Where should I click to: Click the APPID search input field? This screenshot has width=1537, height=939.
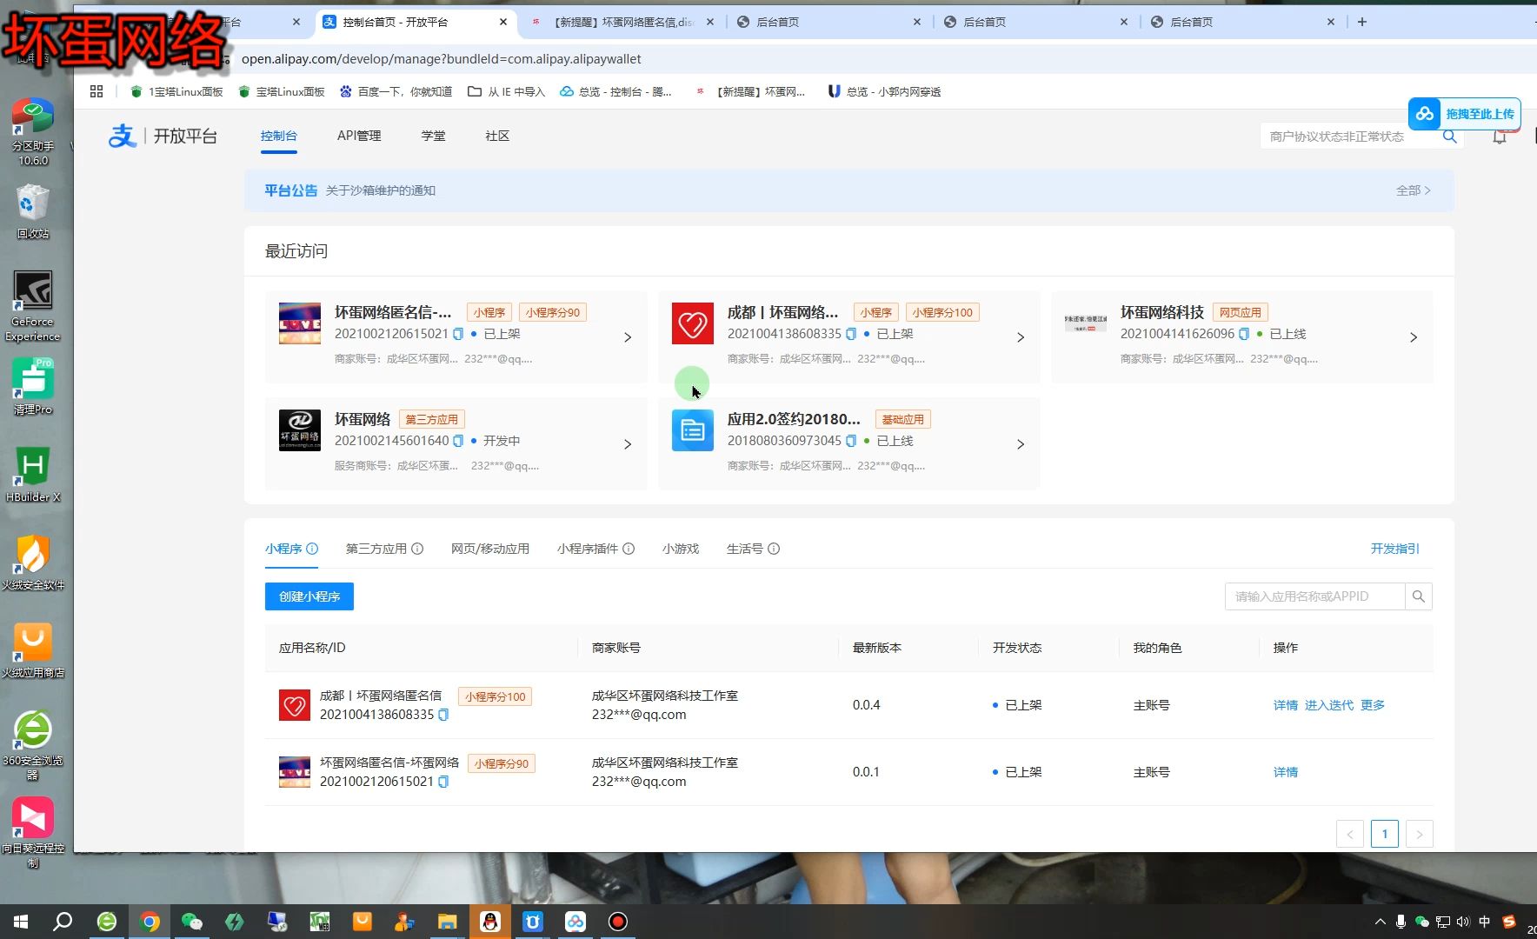tap(1314, 596)
